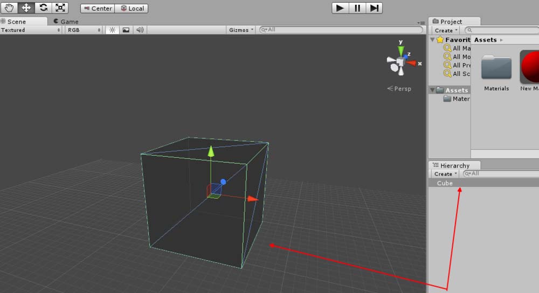Click the red X axis of orientation gizmo
This screenshot has height=293, width=539.
point(411,63)
